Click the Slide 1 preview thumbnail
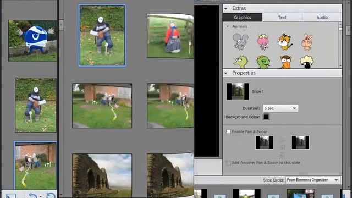Image resolution: width=352 pixels, height=198 pixels. [x=238, y=91]
